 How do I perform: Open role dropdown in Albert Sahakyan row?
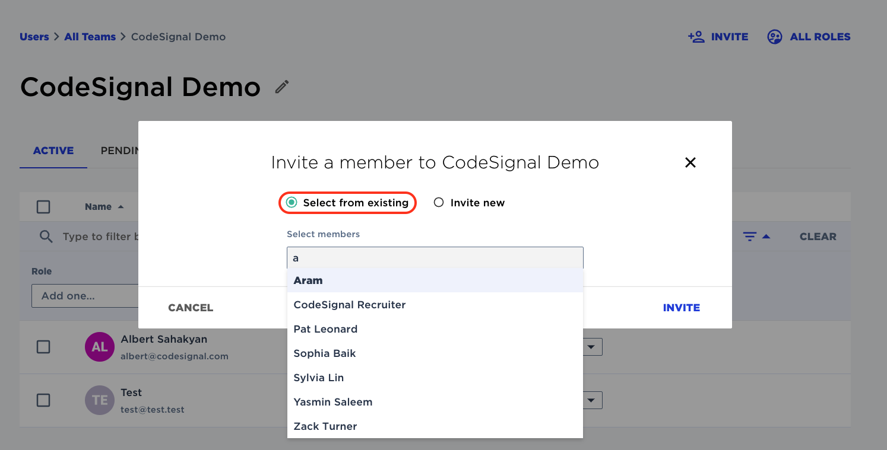[x=591, y=347]
